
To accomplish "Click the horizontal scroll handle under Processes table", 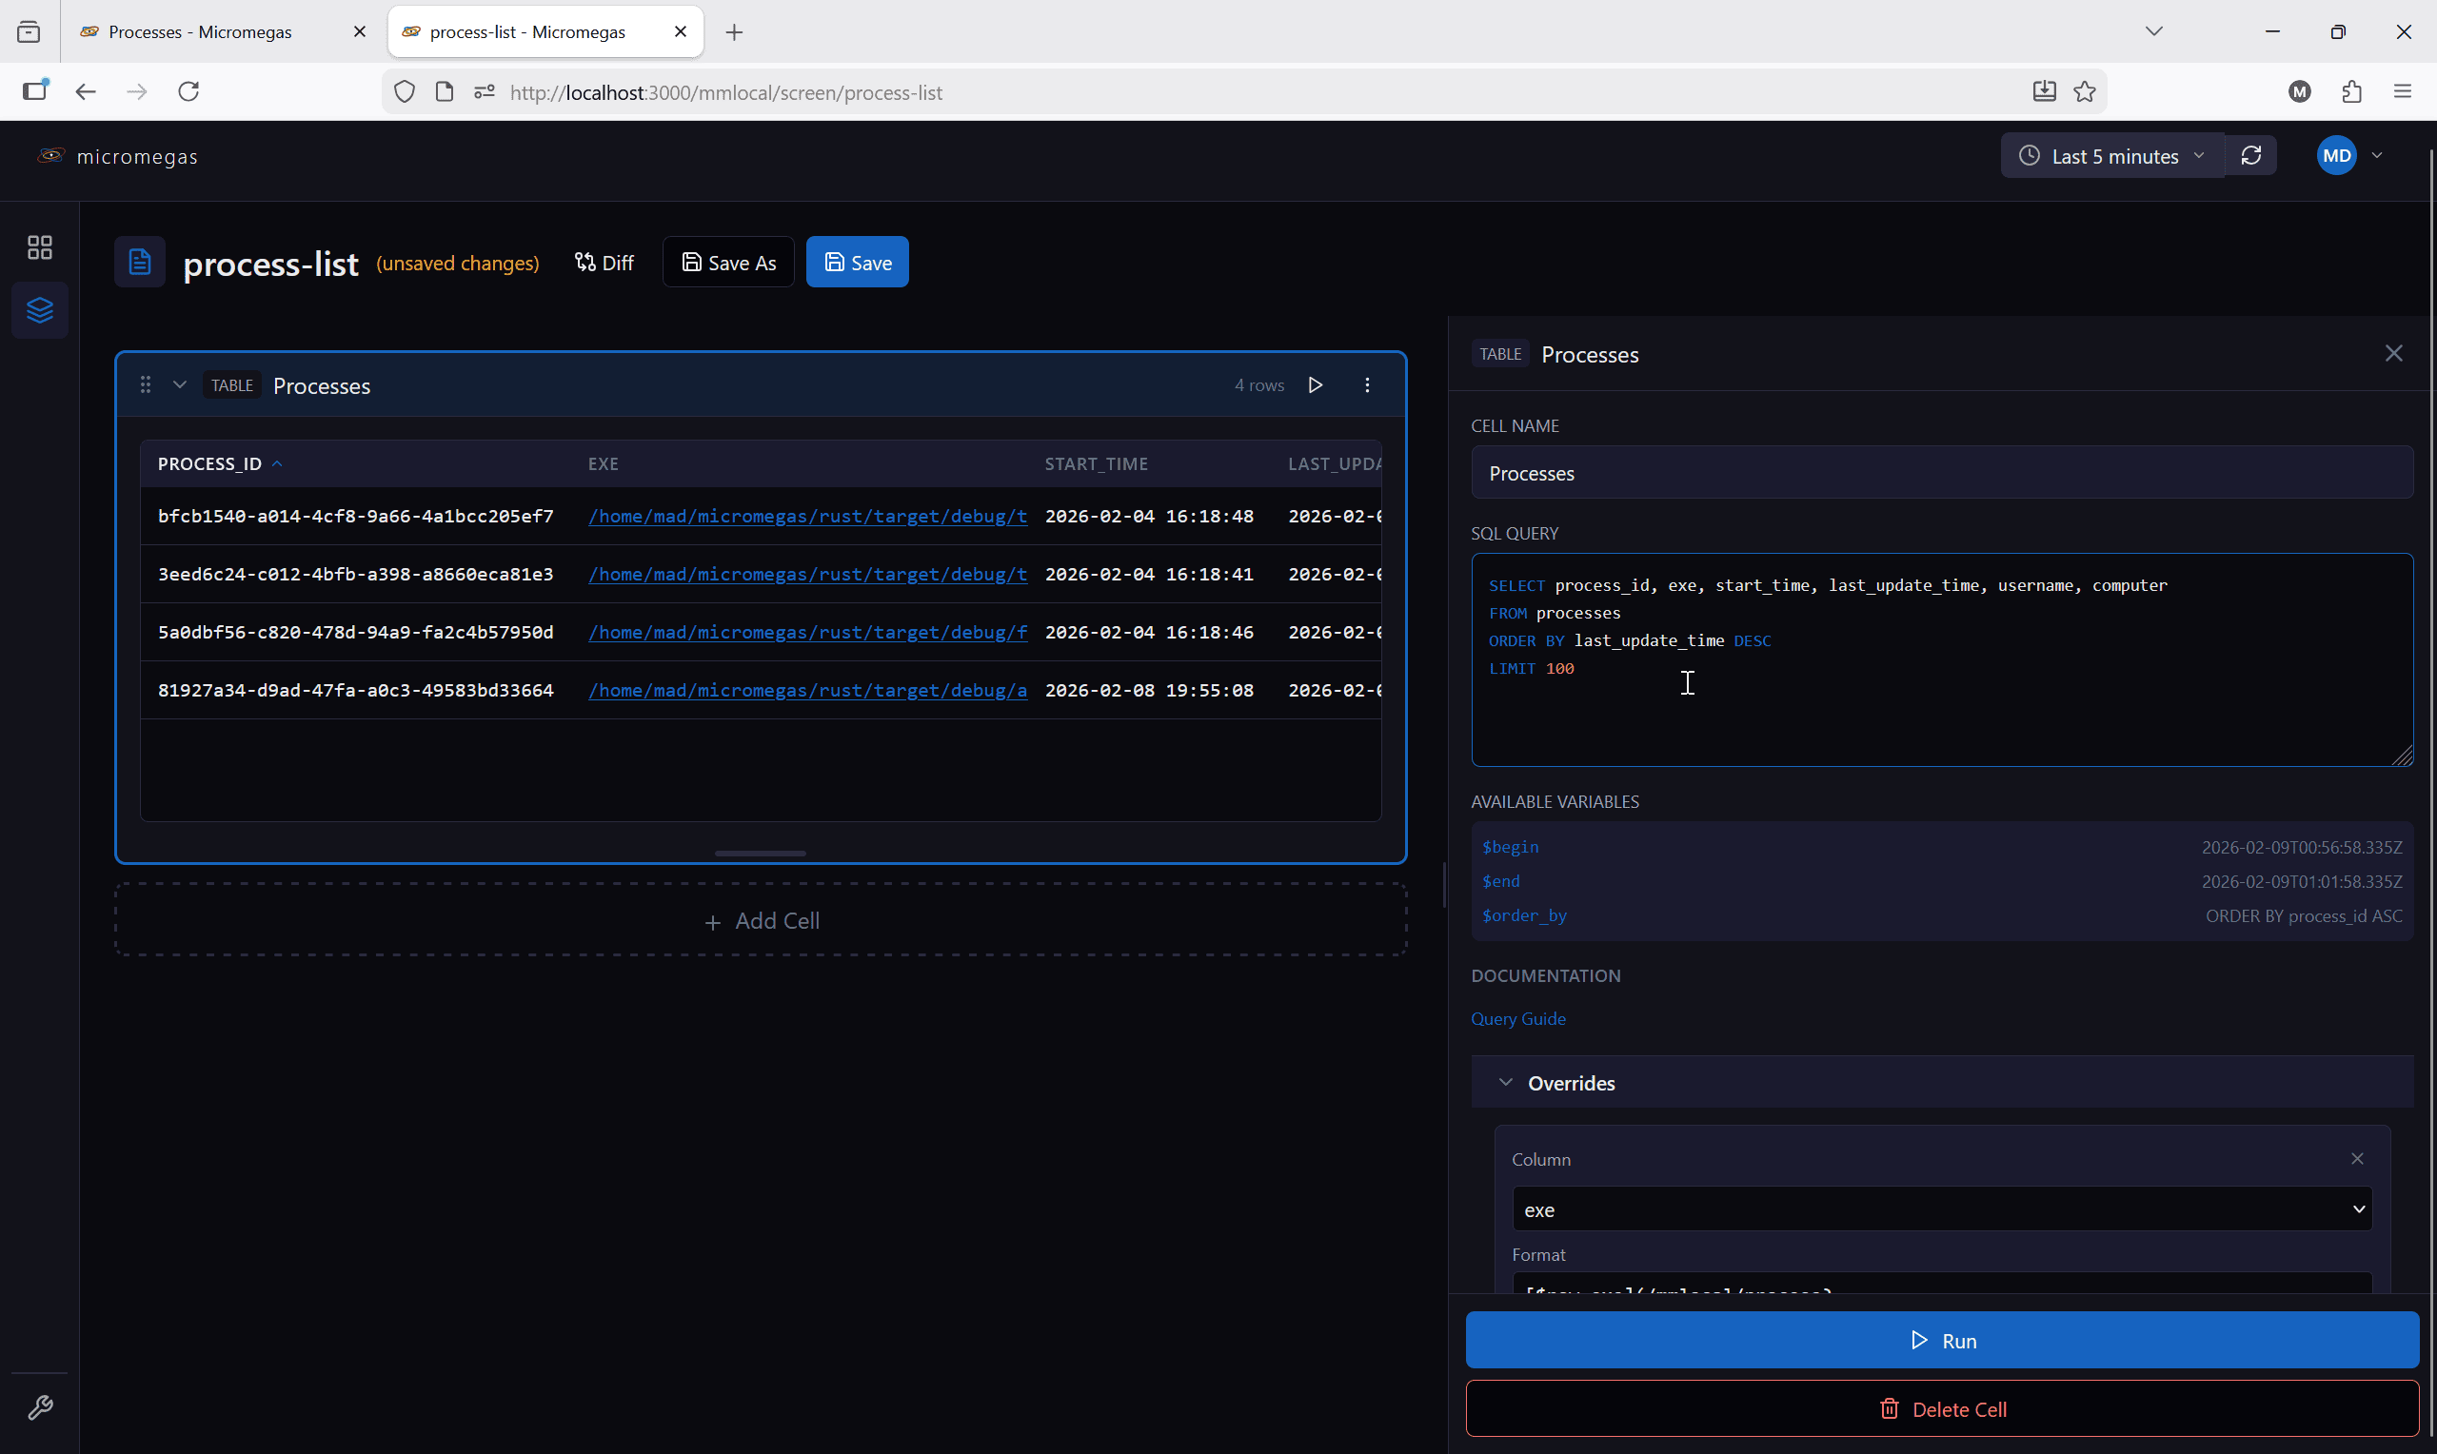I will point(761,854).
